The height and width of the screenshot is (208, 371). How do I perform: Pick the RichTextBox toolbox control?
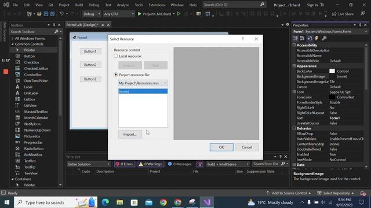pyautogui.click(x=34, y=155)
